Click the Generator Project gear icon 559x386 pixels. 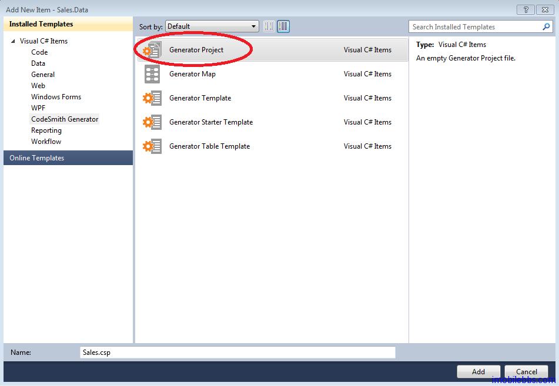point(152,50)
